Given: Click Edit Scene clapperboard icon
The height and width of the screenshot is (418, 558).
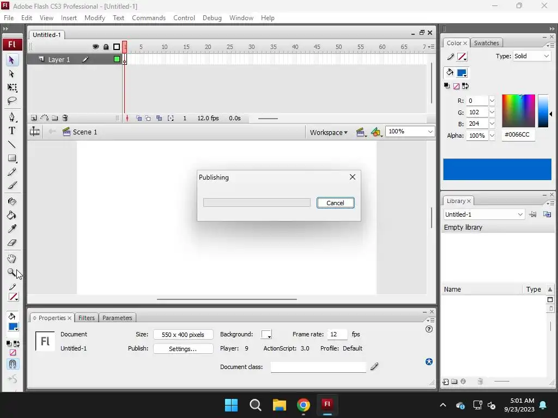Looking at the screenshot, I should tap(361, 133).
